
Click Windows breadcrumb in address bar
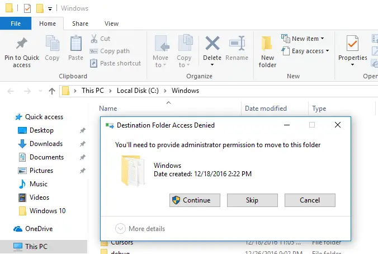185,91
